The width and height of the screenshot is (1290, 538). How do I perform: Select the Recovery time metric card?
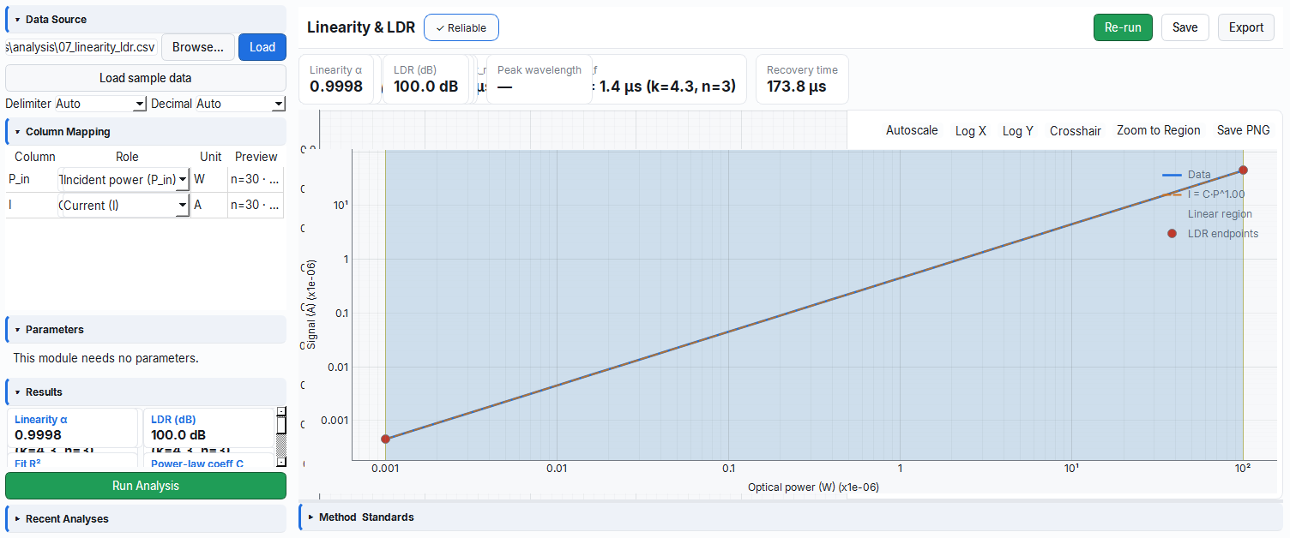(802, 79)
